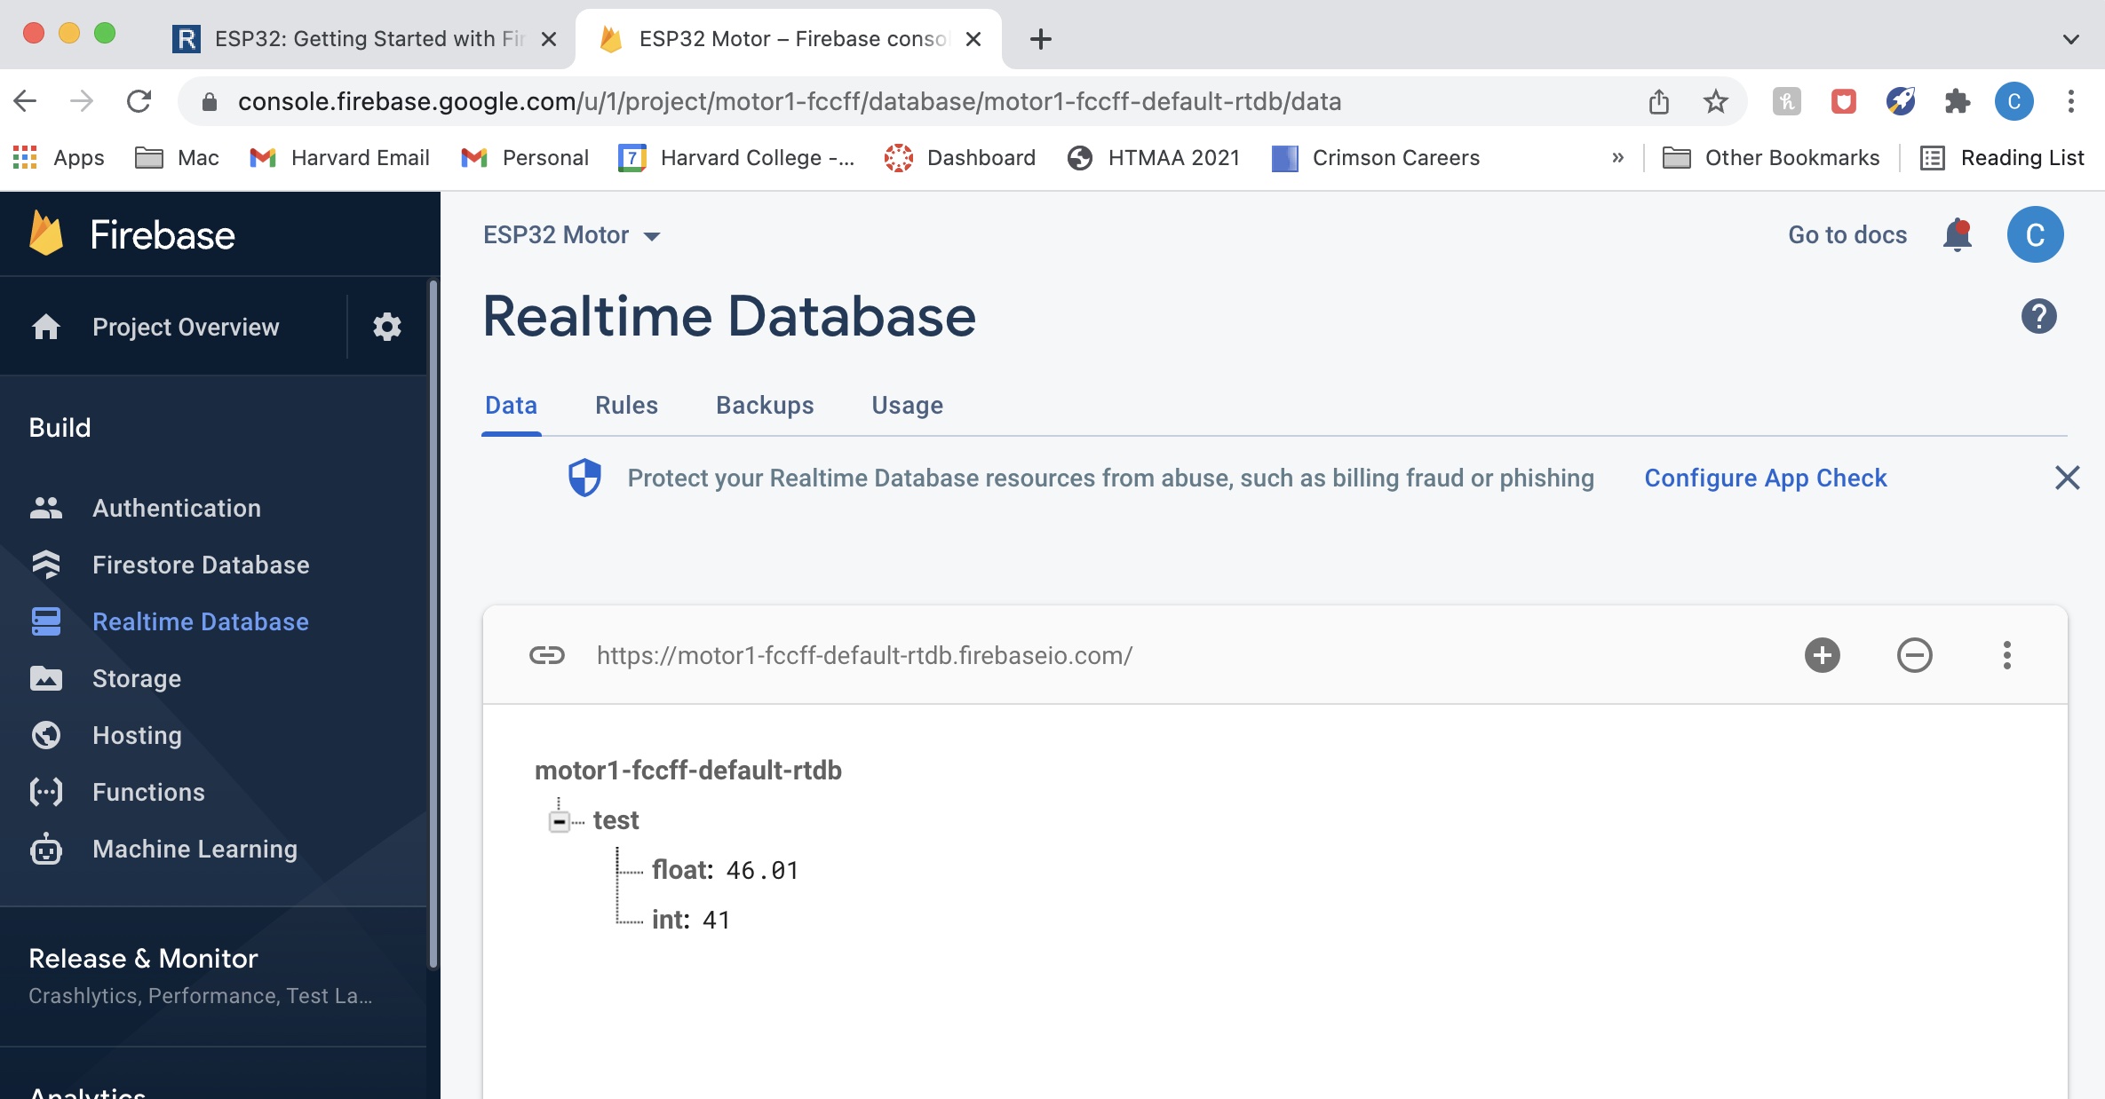Click the database URL input field
Image resolution: width=2105 pixels, height=1099 pixels.
[864, 654]
